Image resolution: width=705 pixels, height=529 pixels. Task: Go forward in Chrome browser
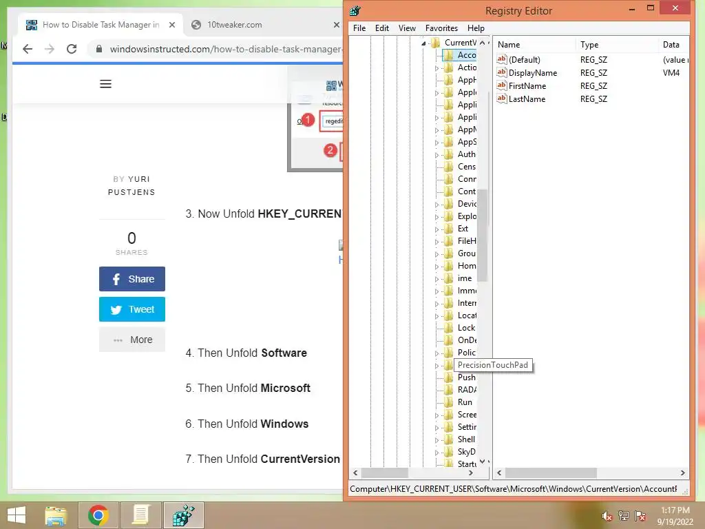tap(50, 49)
